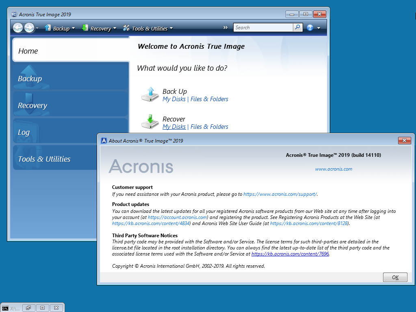Click Backup label in top toolbar

61,28
